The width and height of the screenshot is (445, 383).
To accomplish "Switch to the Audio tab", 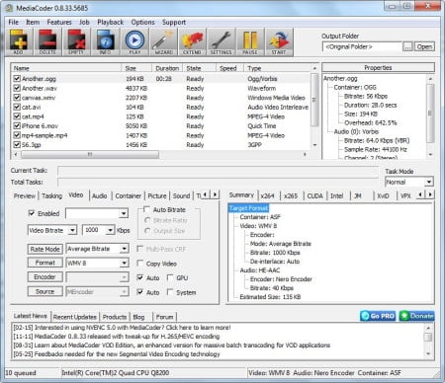I will point(99,195).
